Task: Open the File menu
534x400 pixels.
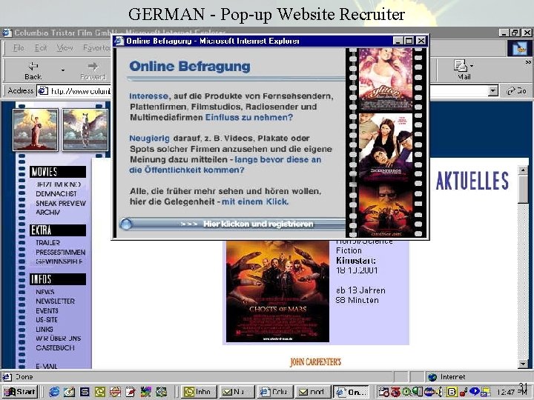Action: click(19, 48)
